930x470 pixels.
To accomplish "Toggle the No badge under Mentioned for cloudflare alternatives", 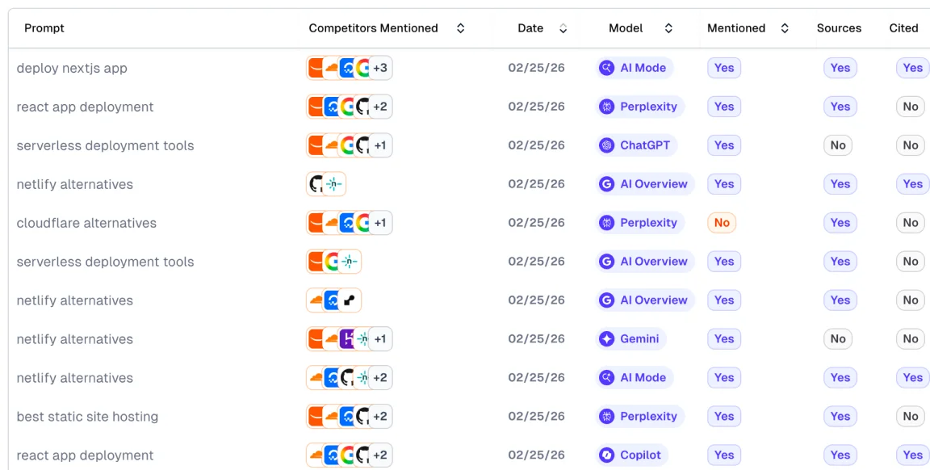I will point(722,223).
